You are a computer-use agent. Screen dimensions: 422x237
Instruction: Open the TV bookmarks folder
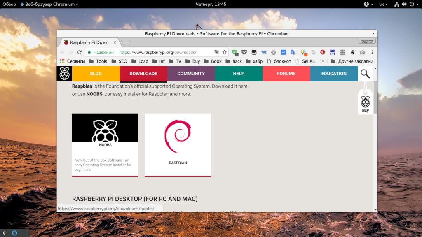[175, 61]
